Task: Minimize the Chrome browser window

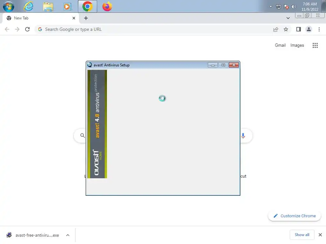Action: [x=299, y=16]
